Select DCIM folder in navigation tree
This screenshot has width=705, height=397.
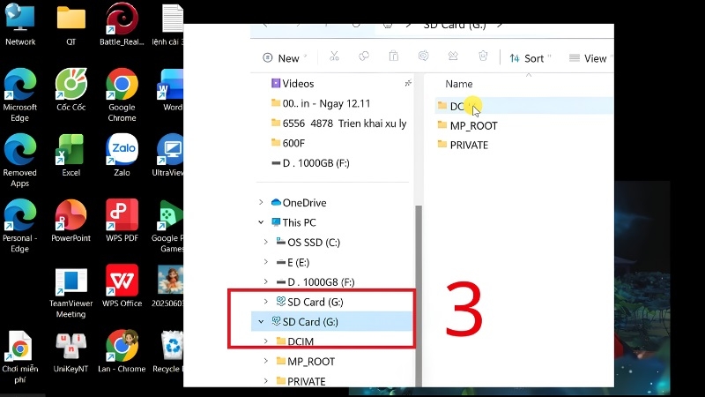pyautogui.click(x=295, y=341)
